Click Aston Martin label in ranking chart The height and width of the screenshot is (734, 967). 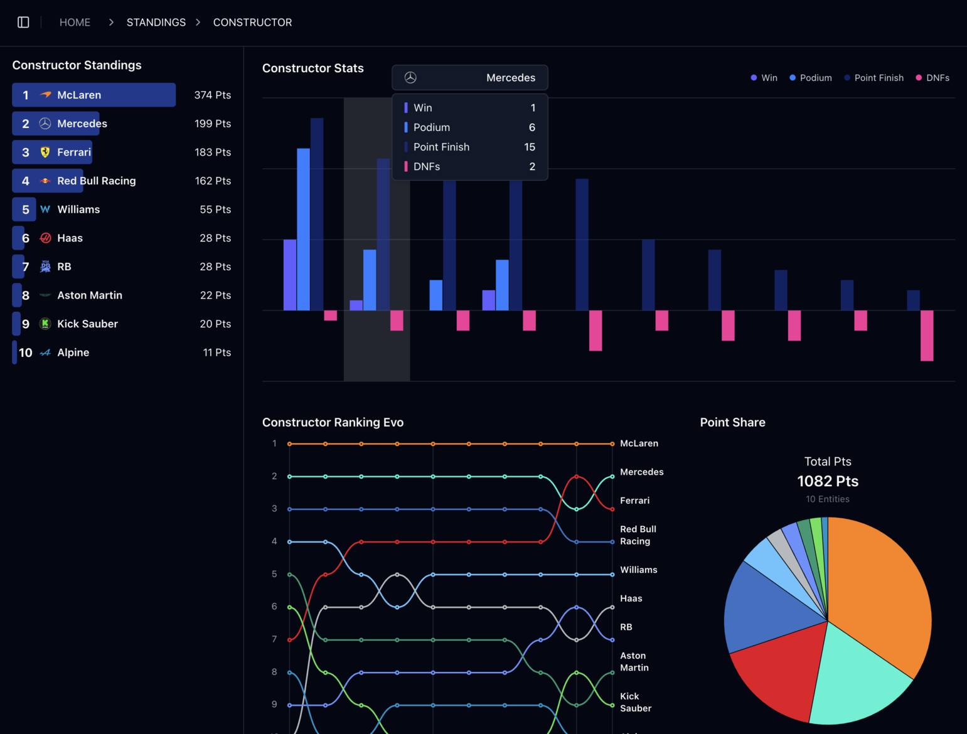(x=634, y=662)
